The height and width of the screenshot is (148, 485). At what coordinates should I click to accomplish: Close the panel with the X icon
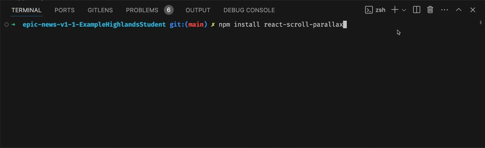tap(473, 10)
